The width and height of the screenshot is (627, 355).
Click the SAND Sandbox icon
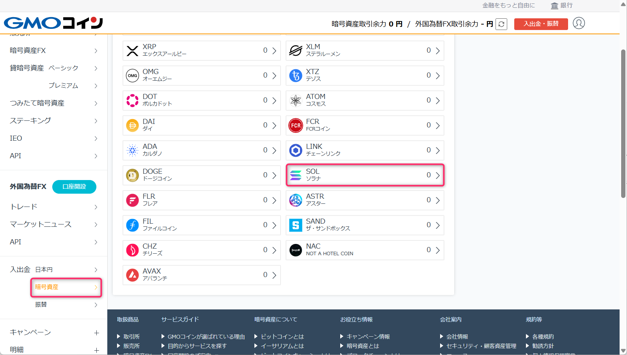coord(295,225)
